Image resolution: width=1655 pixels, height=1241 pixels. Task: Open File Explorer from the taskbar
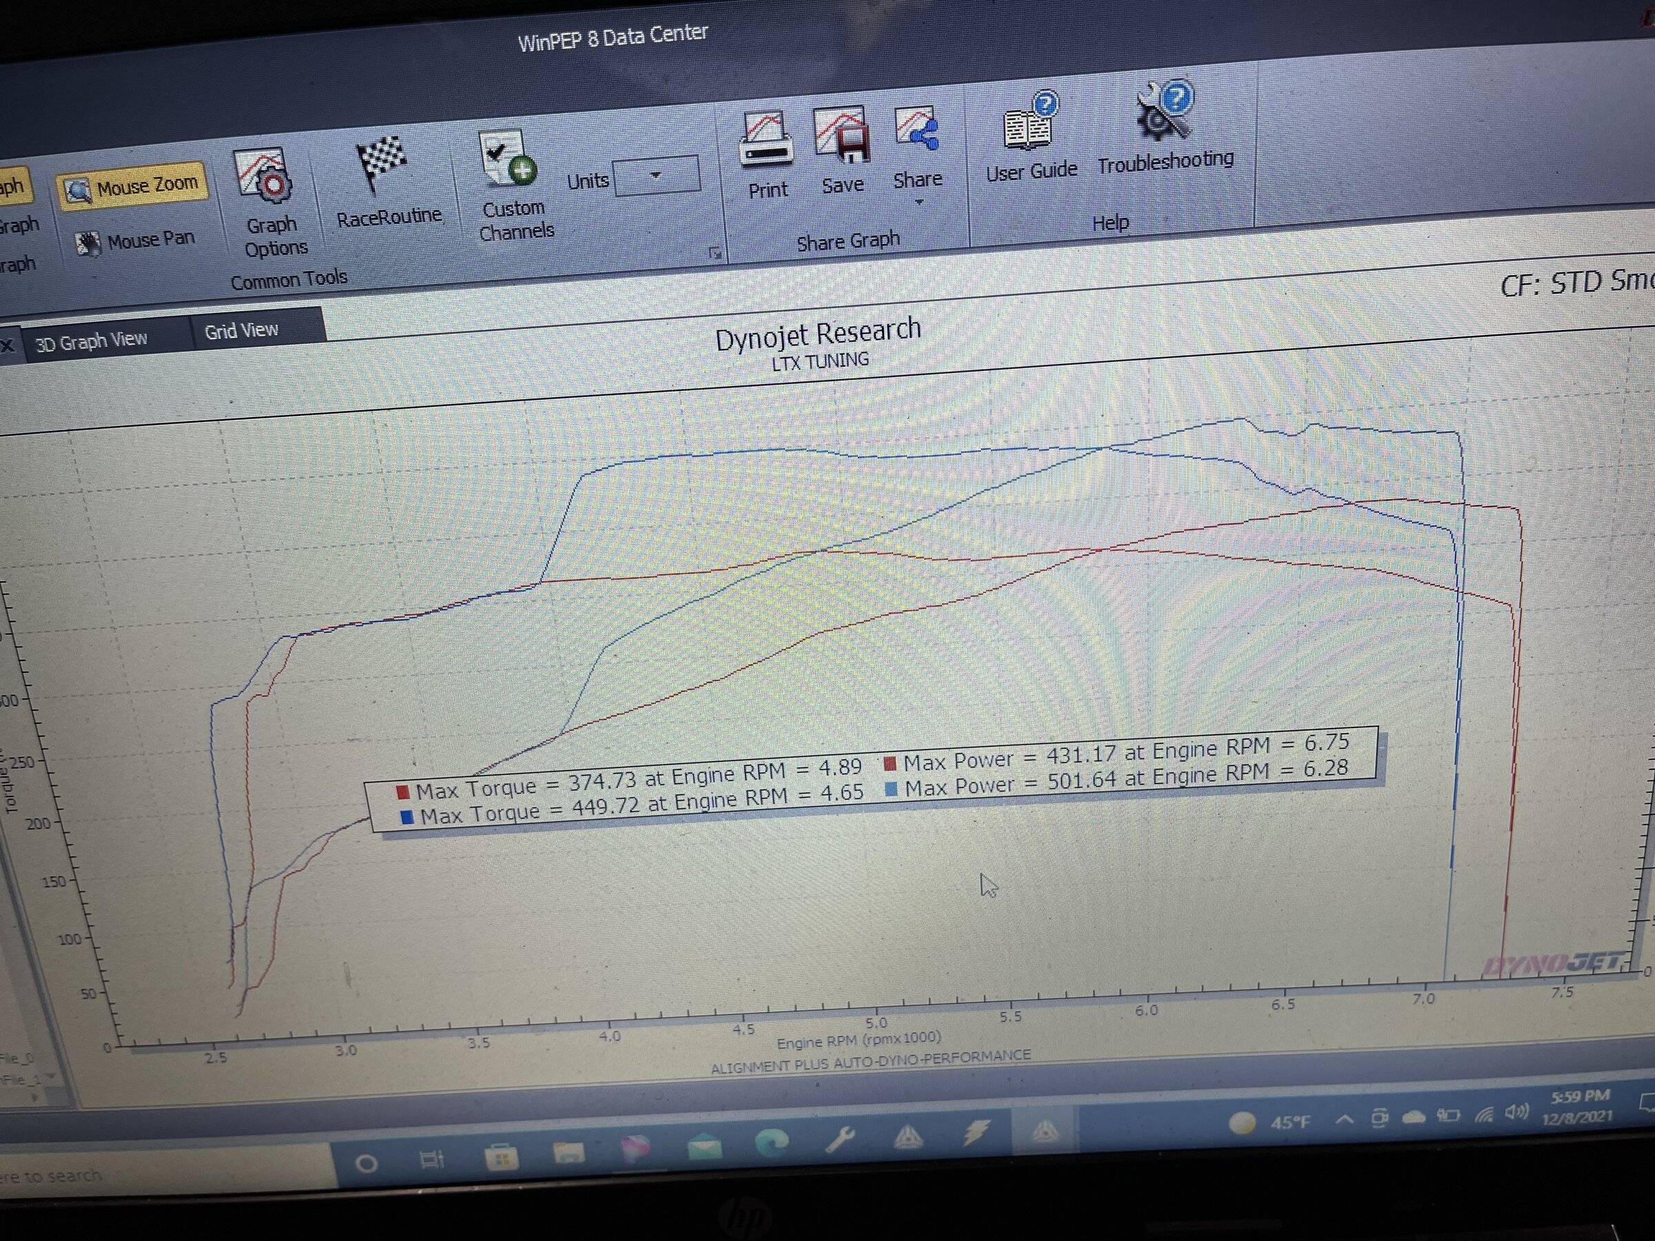568,1152
